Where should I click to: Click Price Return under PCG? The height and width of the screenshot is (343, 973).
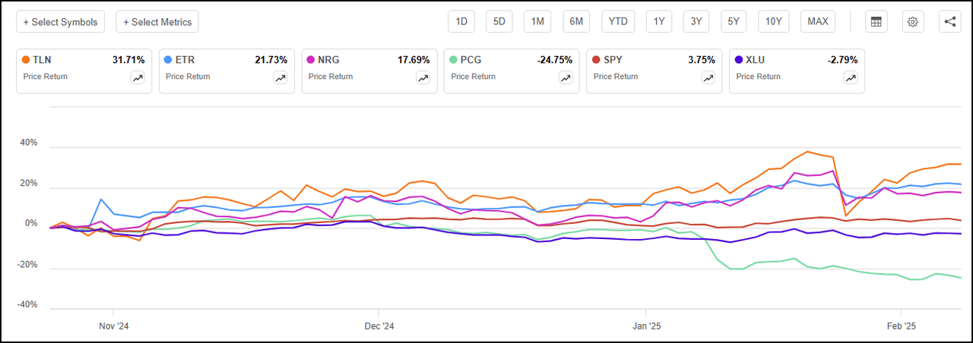(473, 77)
